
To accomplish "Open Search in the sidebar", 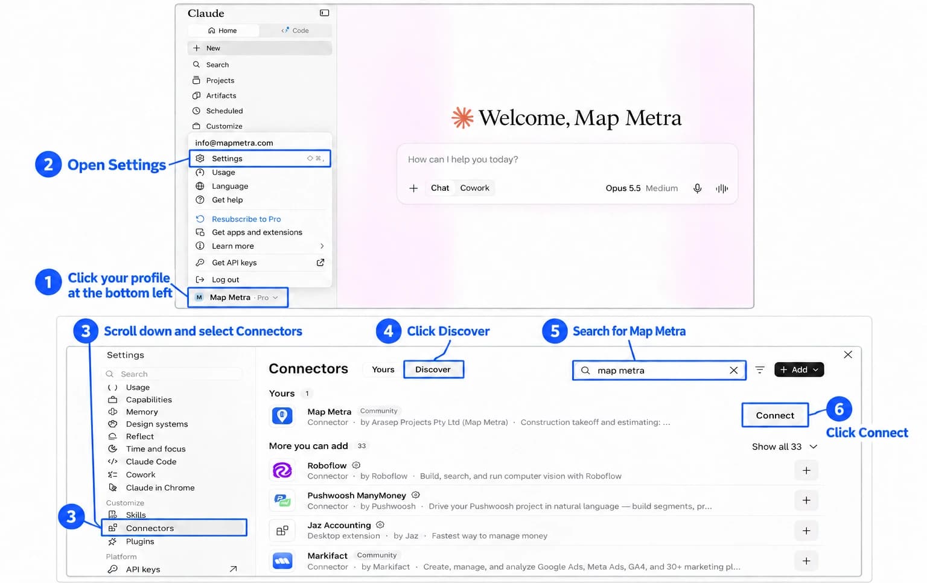I will pyautogui.click(x=260, y=65).
